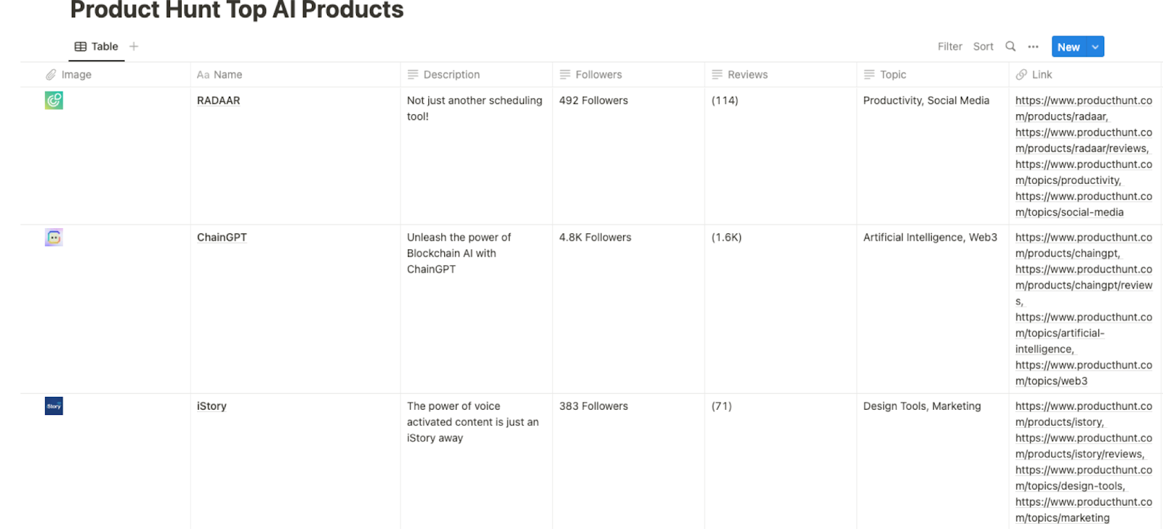The height and width of the screenshot is (529, 1163).
Task: Click the search magnifier icon
Action: tap(1010, 47)
